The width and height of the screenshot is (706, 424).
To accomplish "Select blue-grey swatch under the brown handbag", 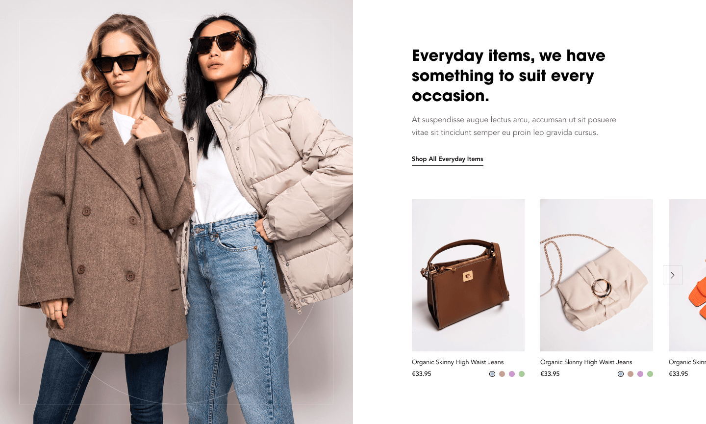I will 492,374.
